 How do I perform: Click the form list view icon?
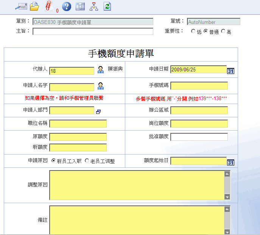click(x=80, y=6)
